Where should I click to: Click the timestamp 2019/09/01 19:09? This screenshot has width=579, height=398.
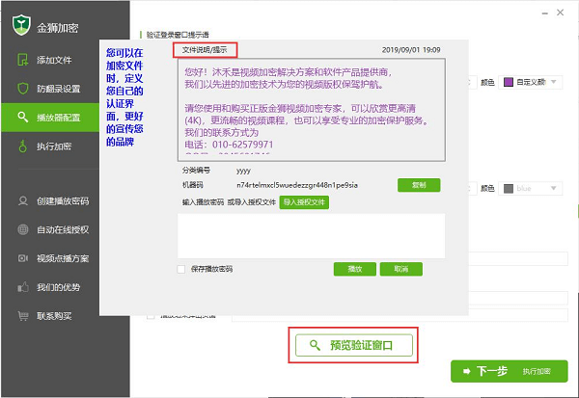[x=411, y=50]
